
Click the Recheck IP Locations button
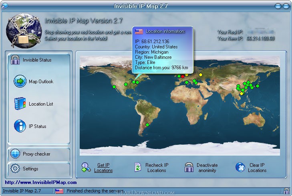click(x=157, y=168)
